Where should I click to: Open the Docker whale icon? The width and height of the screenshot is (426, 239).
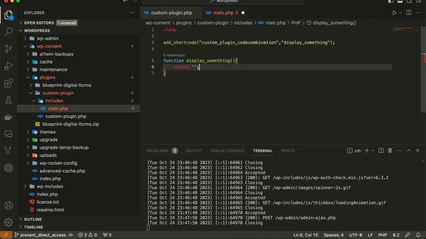(9, 117)
